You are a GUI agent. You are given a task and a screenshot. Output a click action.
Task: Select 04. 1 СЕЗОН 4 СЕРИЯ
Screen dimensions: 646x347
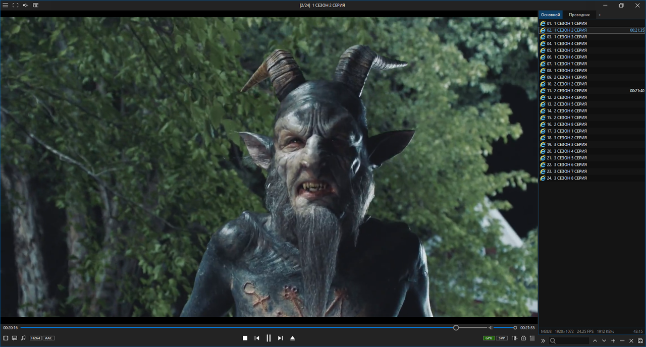[x=592, y=43]
